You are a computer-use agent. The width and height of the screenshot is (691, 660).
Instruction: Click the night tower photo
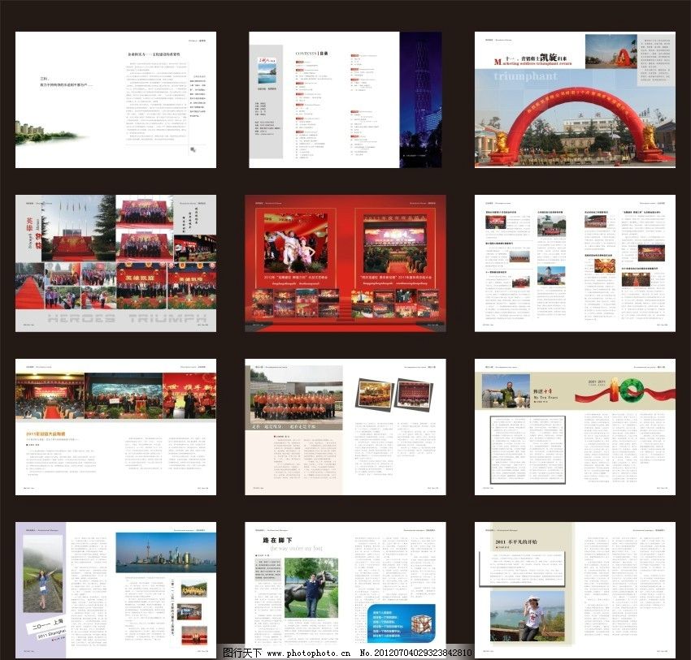tap(421, 99)
